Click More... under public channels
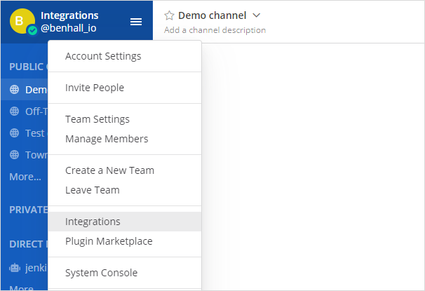425x291 pixels. 25,177
